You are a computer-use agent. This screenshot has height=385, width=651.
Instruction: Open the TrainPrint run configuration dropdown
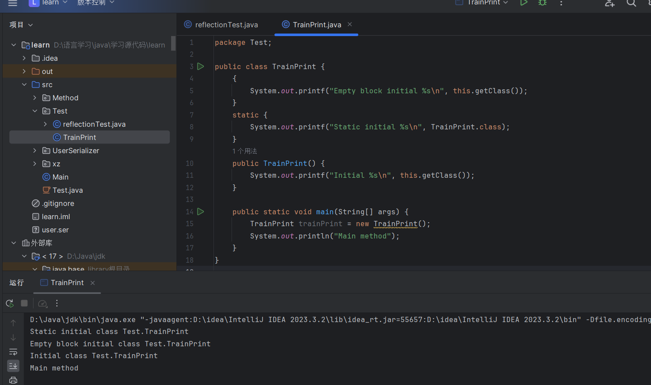[x=482, y=3]
